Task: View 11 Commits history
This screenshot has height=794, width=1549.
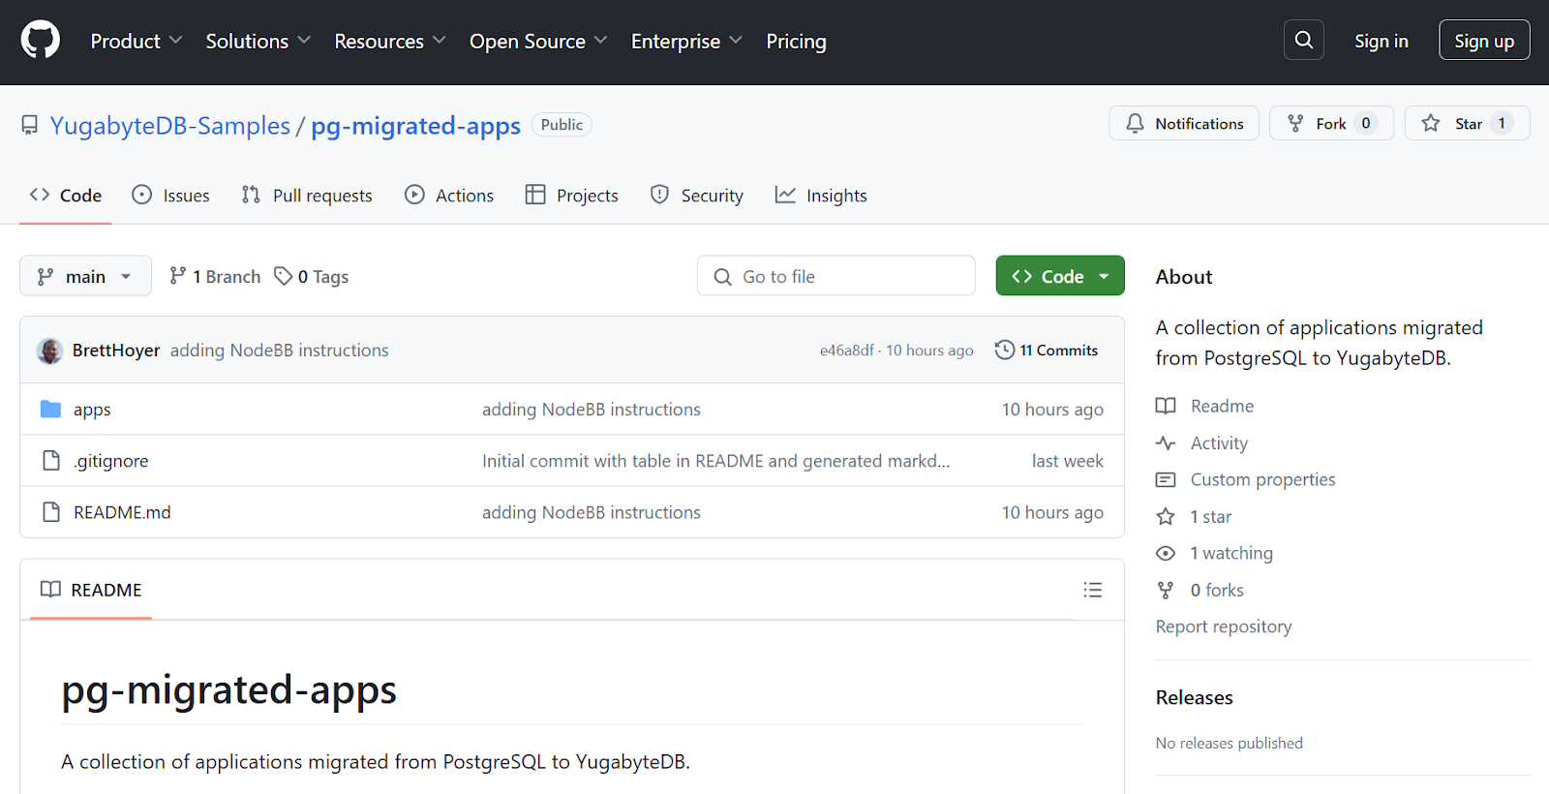Action: pos(1047,351)
